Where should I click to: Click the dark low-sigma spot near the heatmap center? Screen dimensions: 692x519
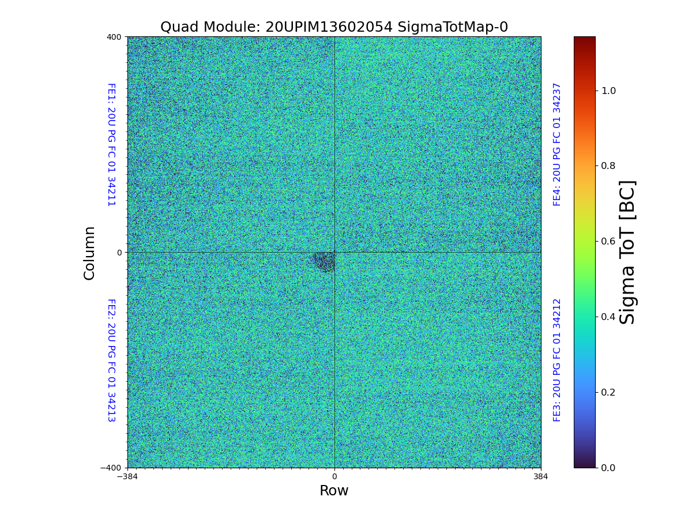point(325,261)
